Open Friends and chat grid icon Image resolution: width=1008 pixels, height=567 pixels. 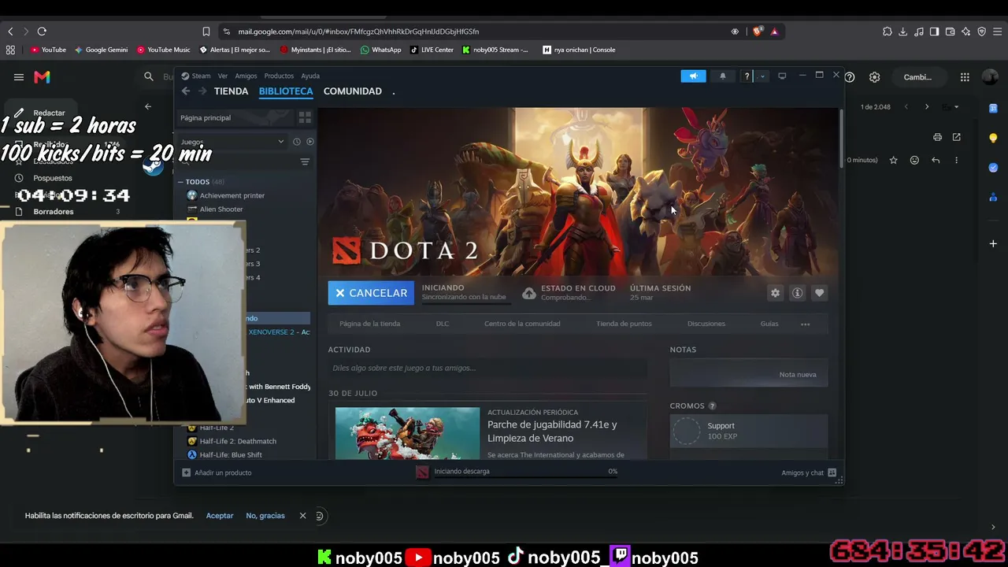[x=832, y=472]
